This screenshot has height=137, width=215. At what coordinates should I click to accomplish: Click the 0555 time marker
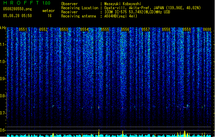pos(105,29)
